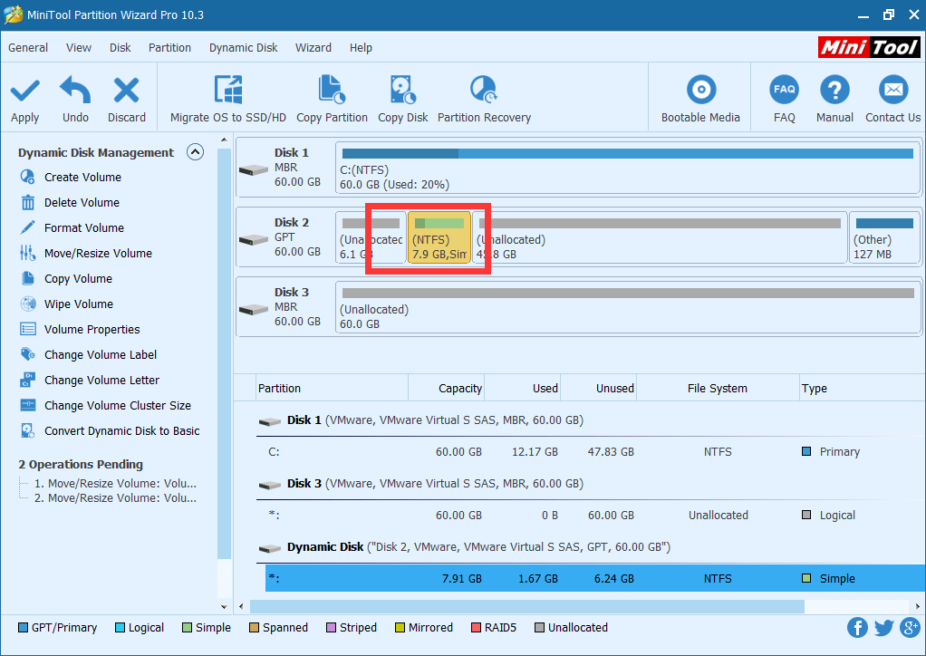The height and width of the screenshot is (656, 926).
Task: Select Disk 1 header in disk map
Action: point(285,168)
